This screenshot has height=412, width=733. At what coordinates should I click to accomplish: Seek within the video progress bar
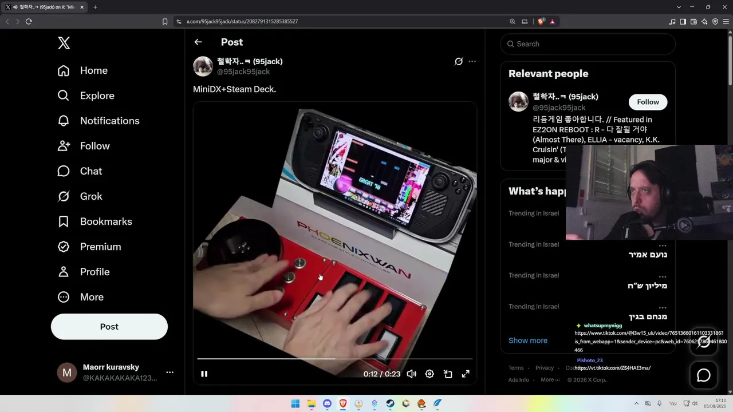click(335, 359)
